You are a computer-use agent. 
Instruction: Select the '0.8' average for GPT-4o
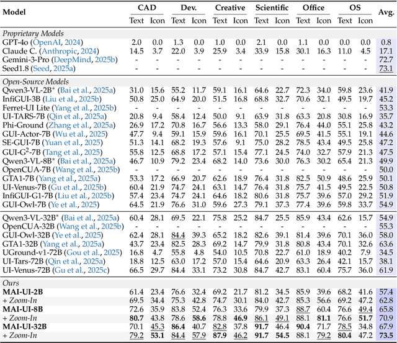point(386,42)
